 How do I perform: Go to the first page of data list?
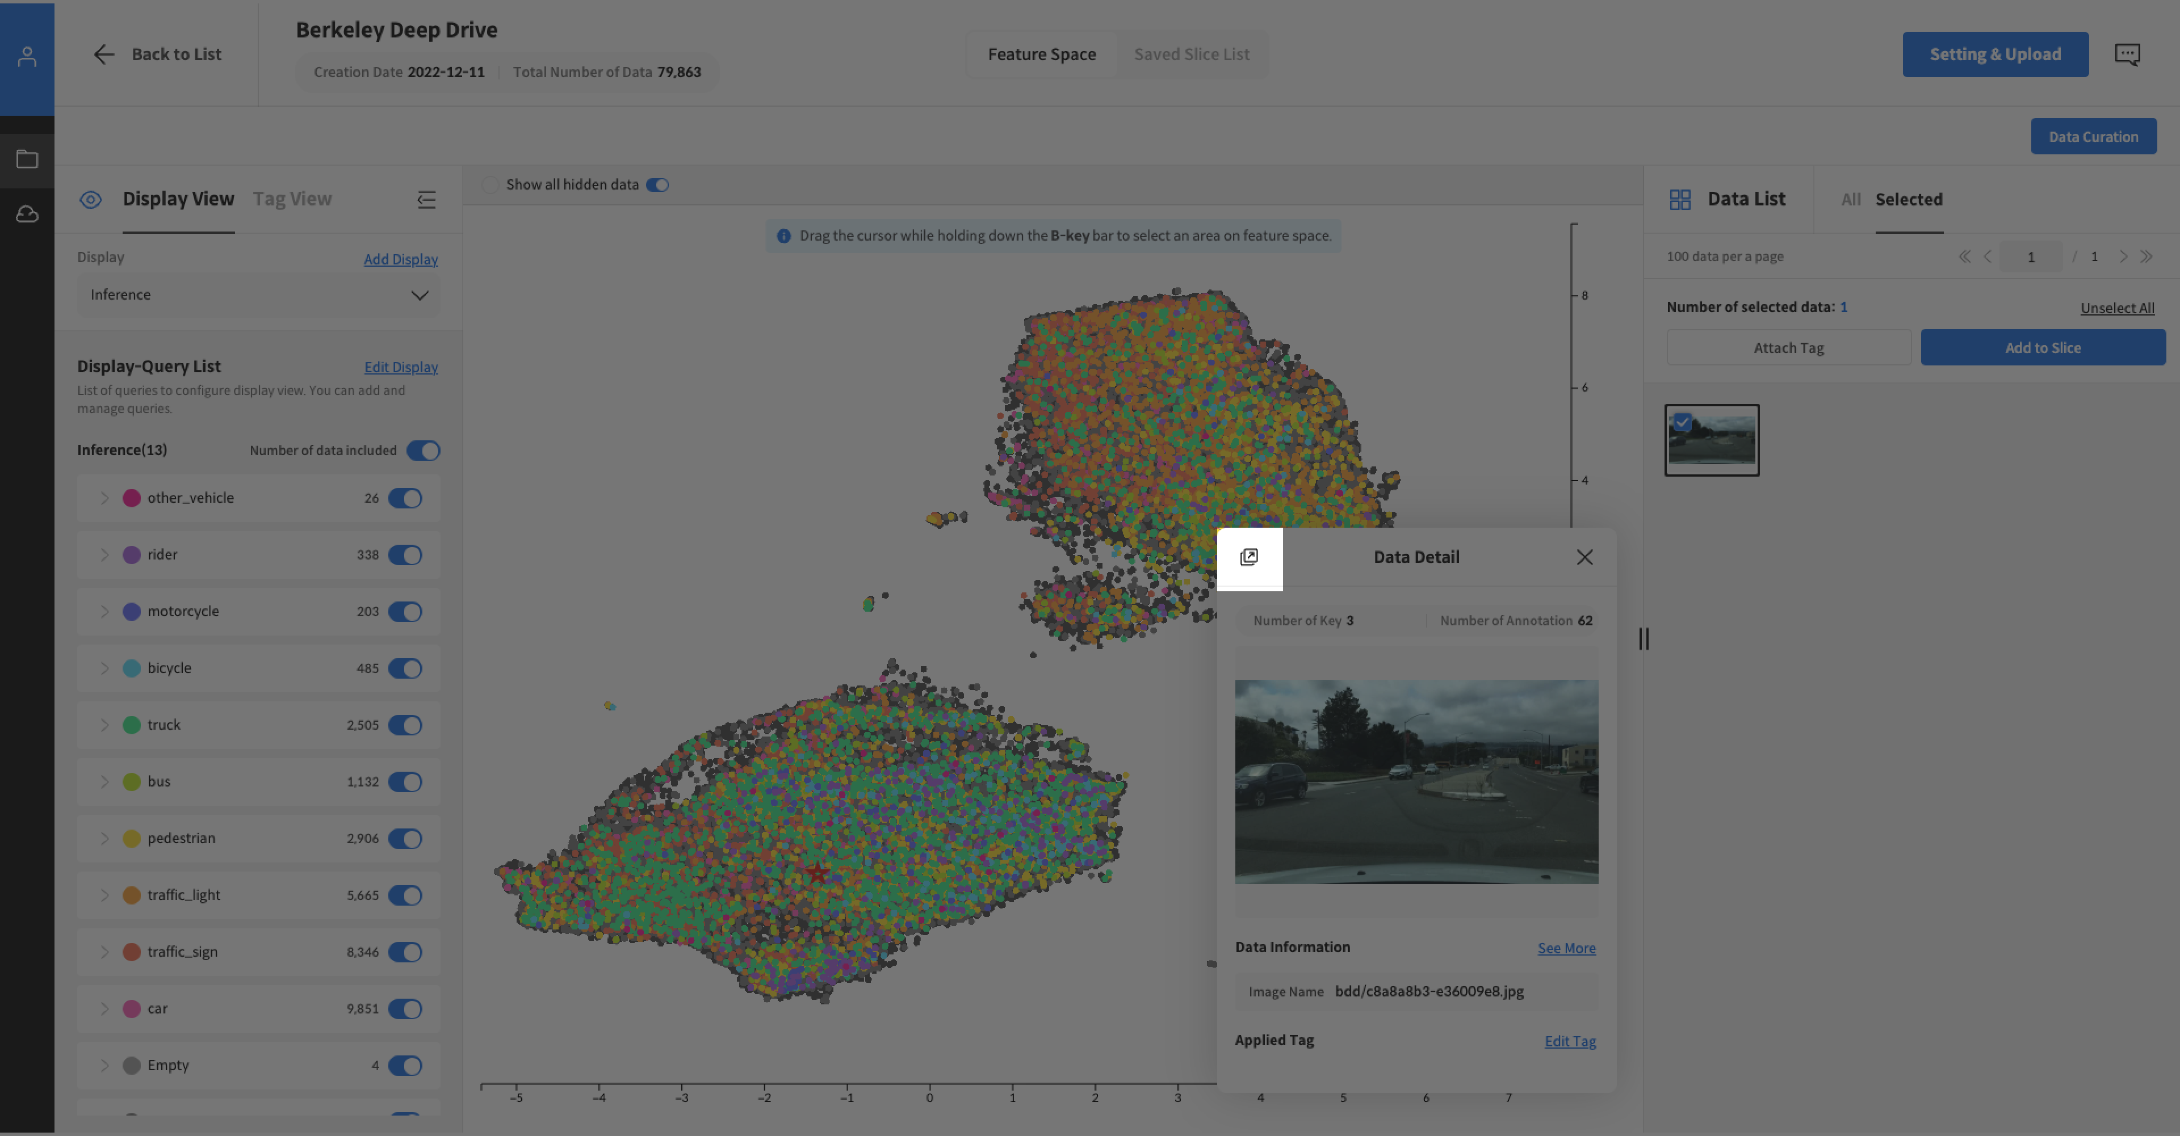[x=1964, y=256]
